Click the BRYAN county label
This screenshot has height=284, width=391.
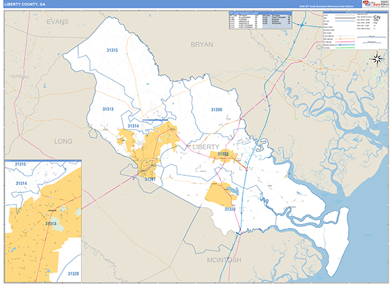pos(202,45)
